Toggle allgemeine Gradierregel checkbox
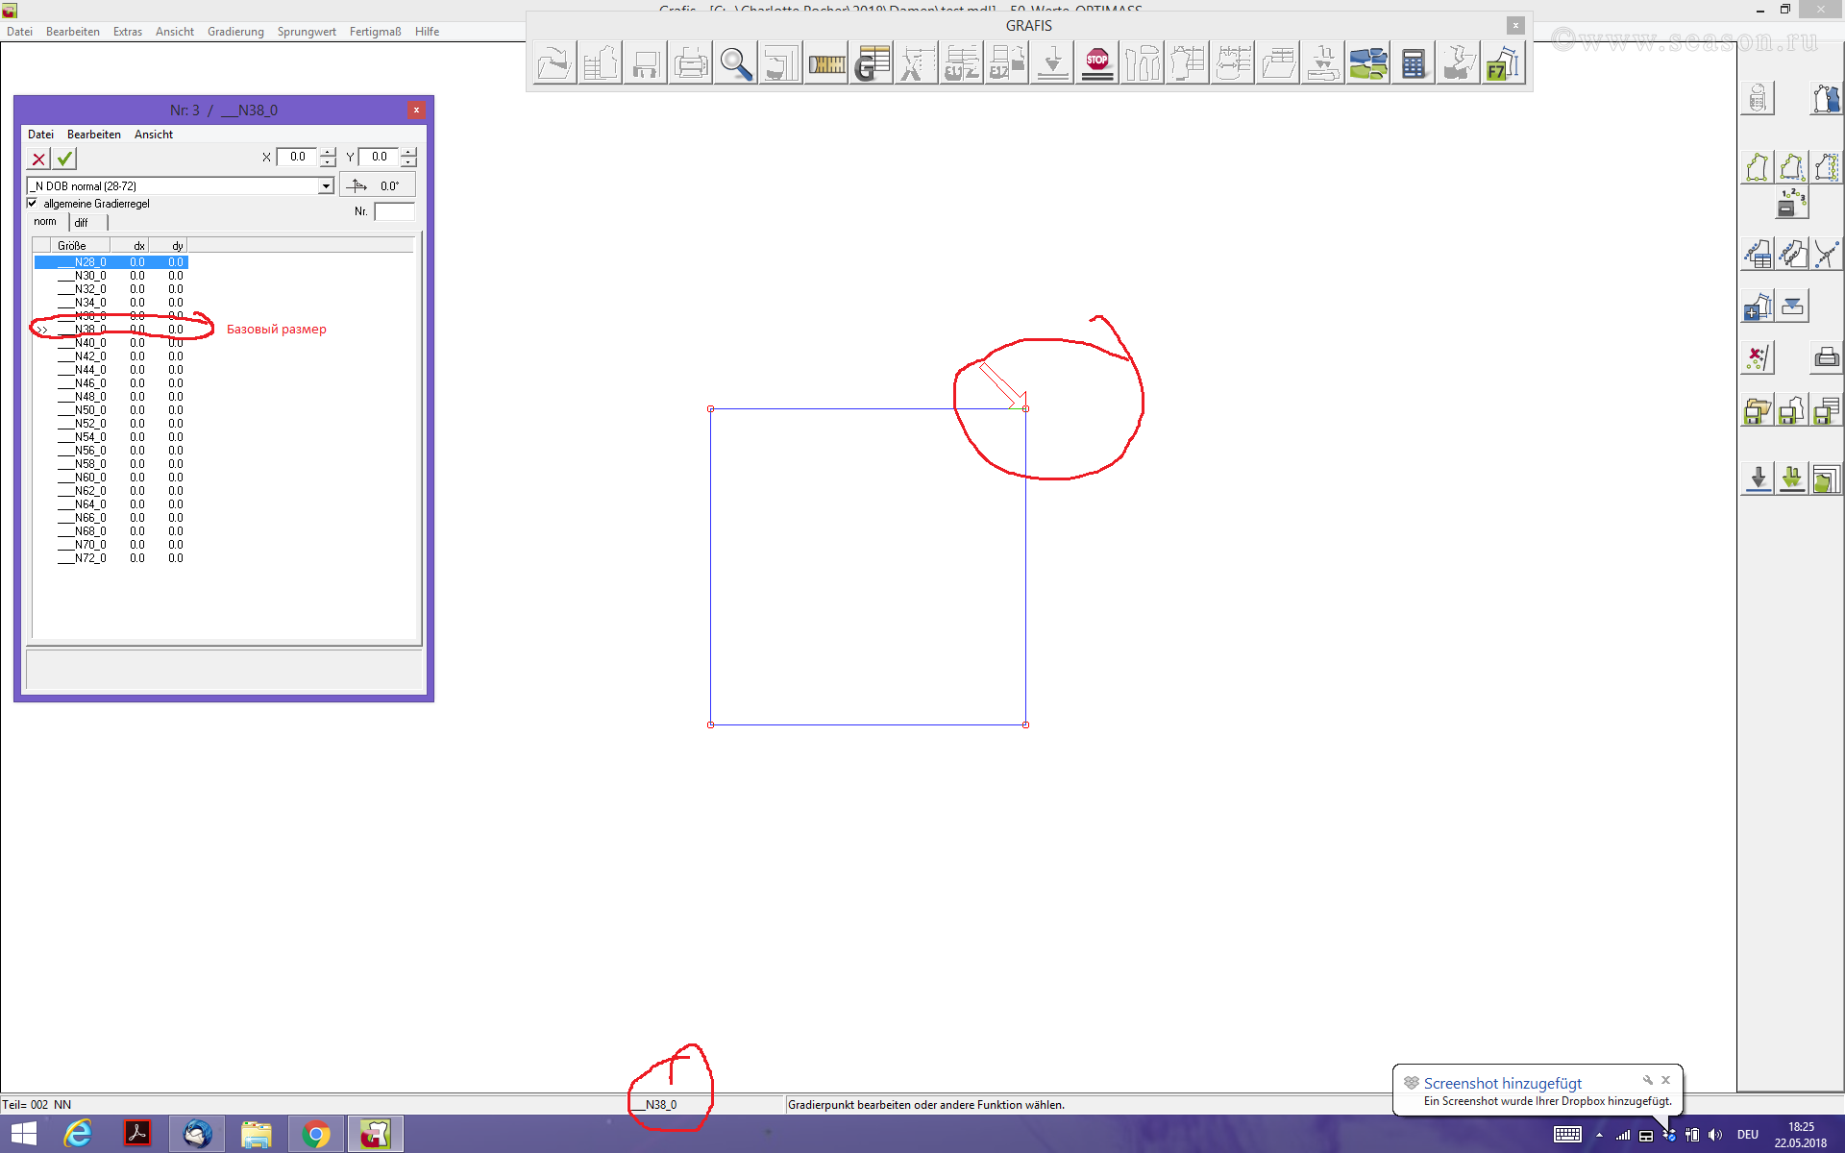Viewport: 1845px width, 1153px height. click(x=33, y=204)
